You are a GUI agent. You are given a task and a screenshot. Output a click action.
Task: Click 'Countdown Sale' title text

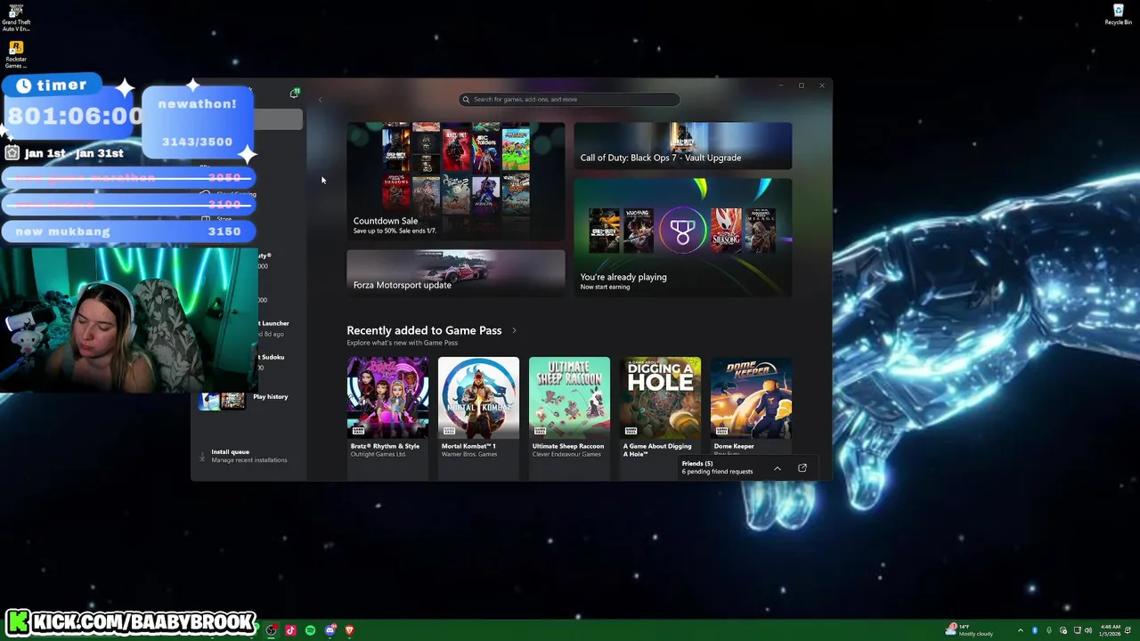coord(385,221)
